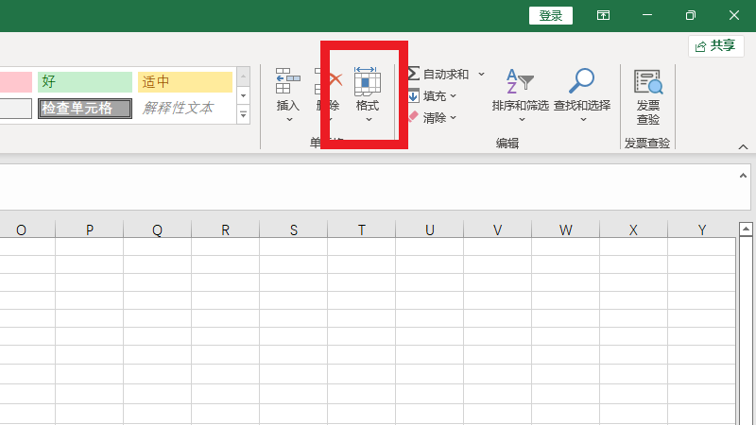Click the Share (共享) button
756x425 pixels.
715,45
